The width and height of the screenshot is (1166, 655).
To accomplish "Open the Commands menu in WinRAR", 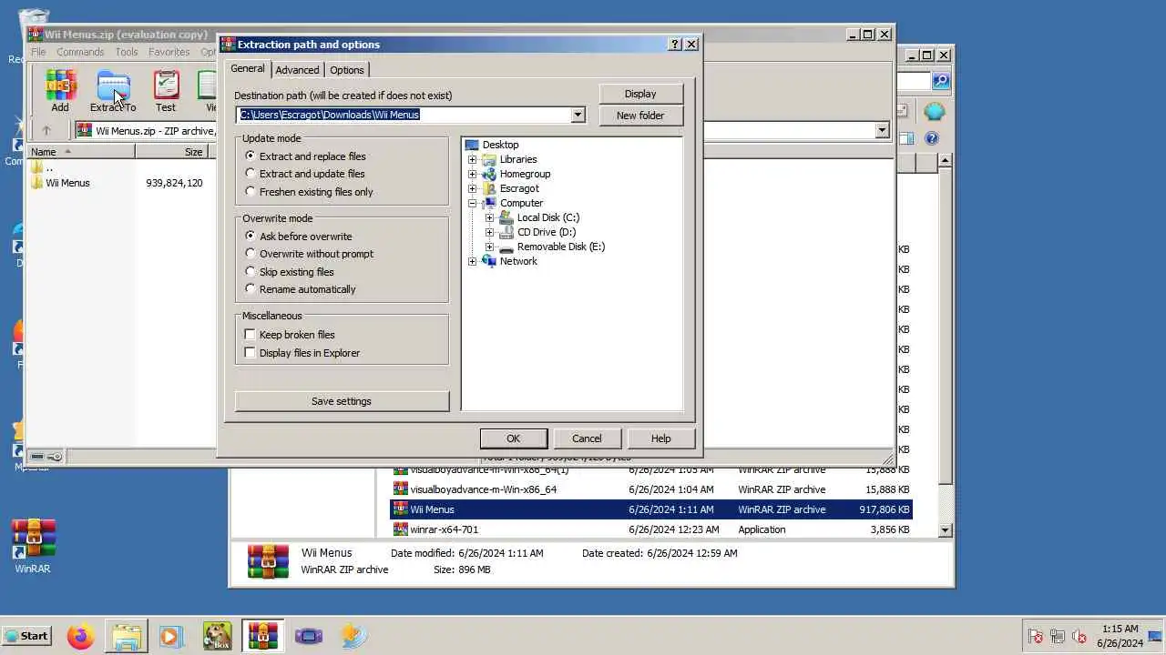I will 80,52.
